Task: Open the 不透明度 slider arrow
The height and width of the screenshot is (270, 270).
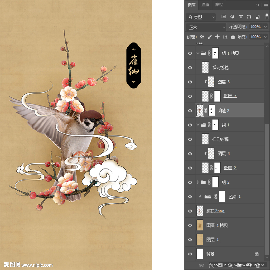Action: [x=265, y=27]
